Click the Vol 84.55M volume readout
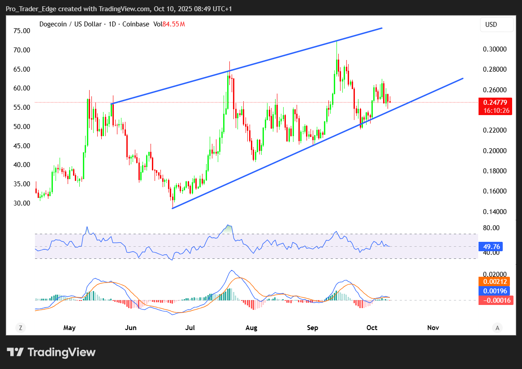This screenshot has height=369, width=522. (169, 24)
